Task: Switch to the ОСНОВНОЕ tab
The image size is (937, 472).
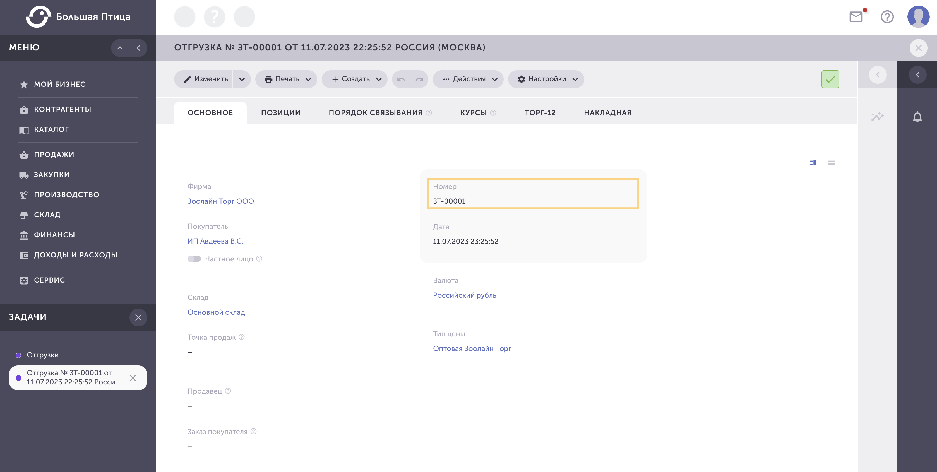Action: [210, 113]
